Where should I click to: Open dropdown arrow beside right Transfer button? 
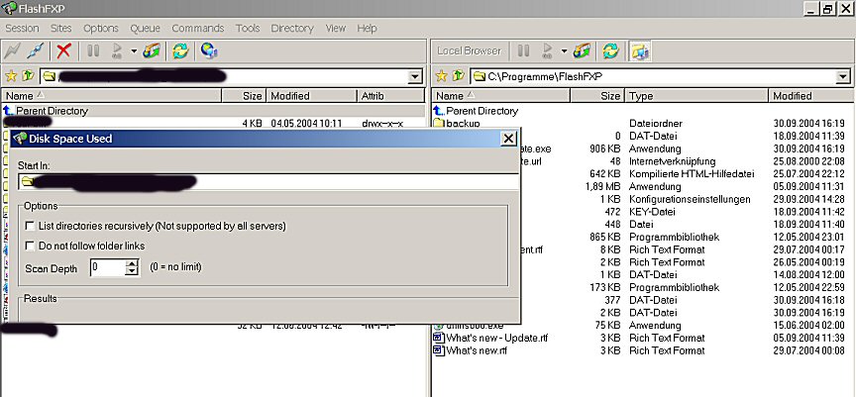pos(564,50)
